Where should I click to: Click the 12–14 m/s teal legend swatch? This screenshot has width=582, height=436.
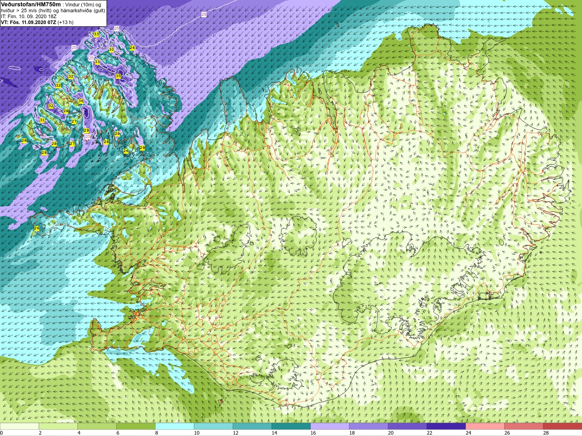(252, 426)
